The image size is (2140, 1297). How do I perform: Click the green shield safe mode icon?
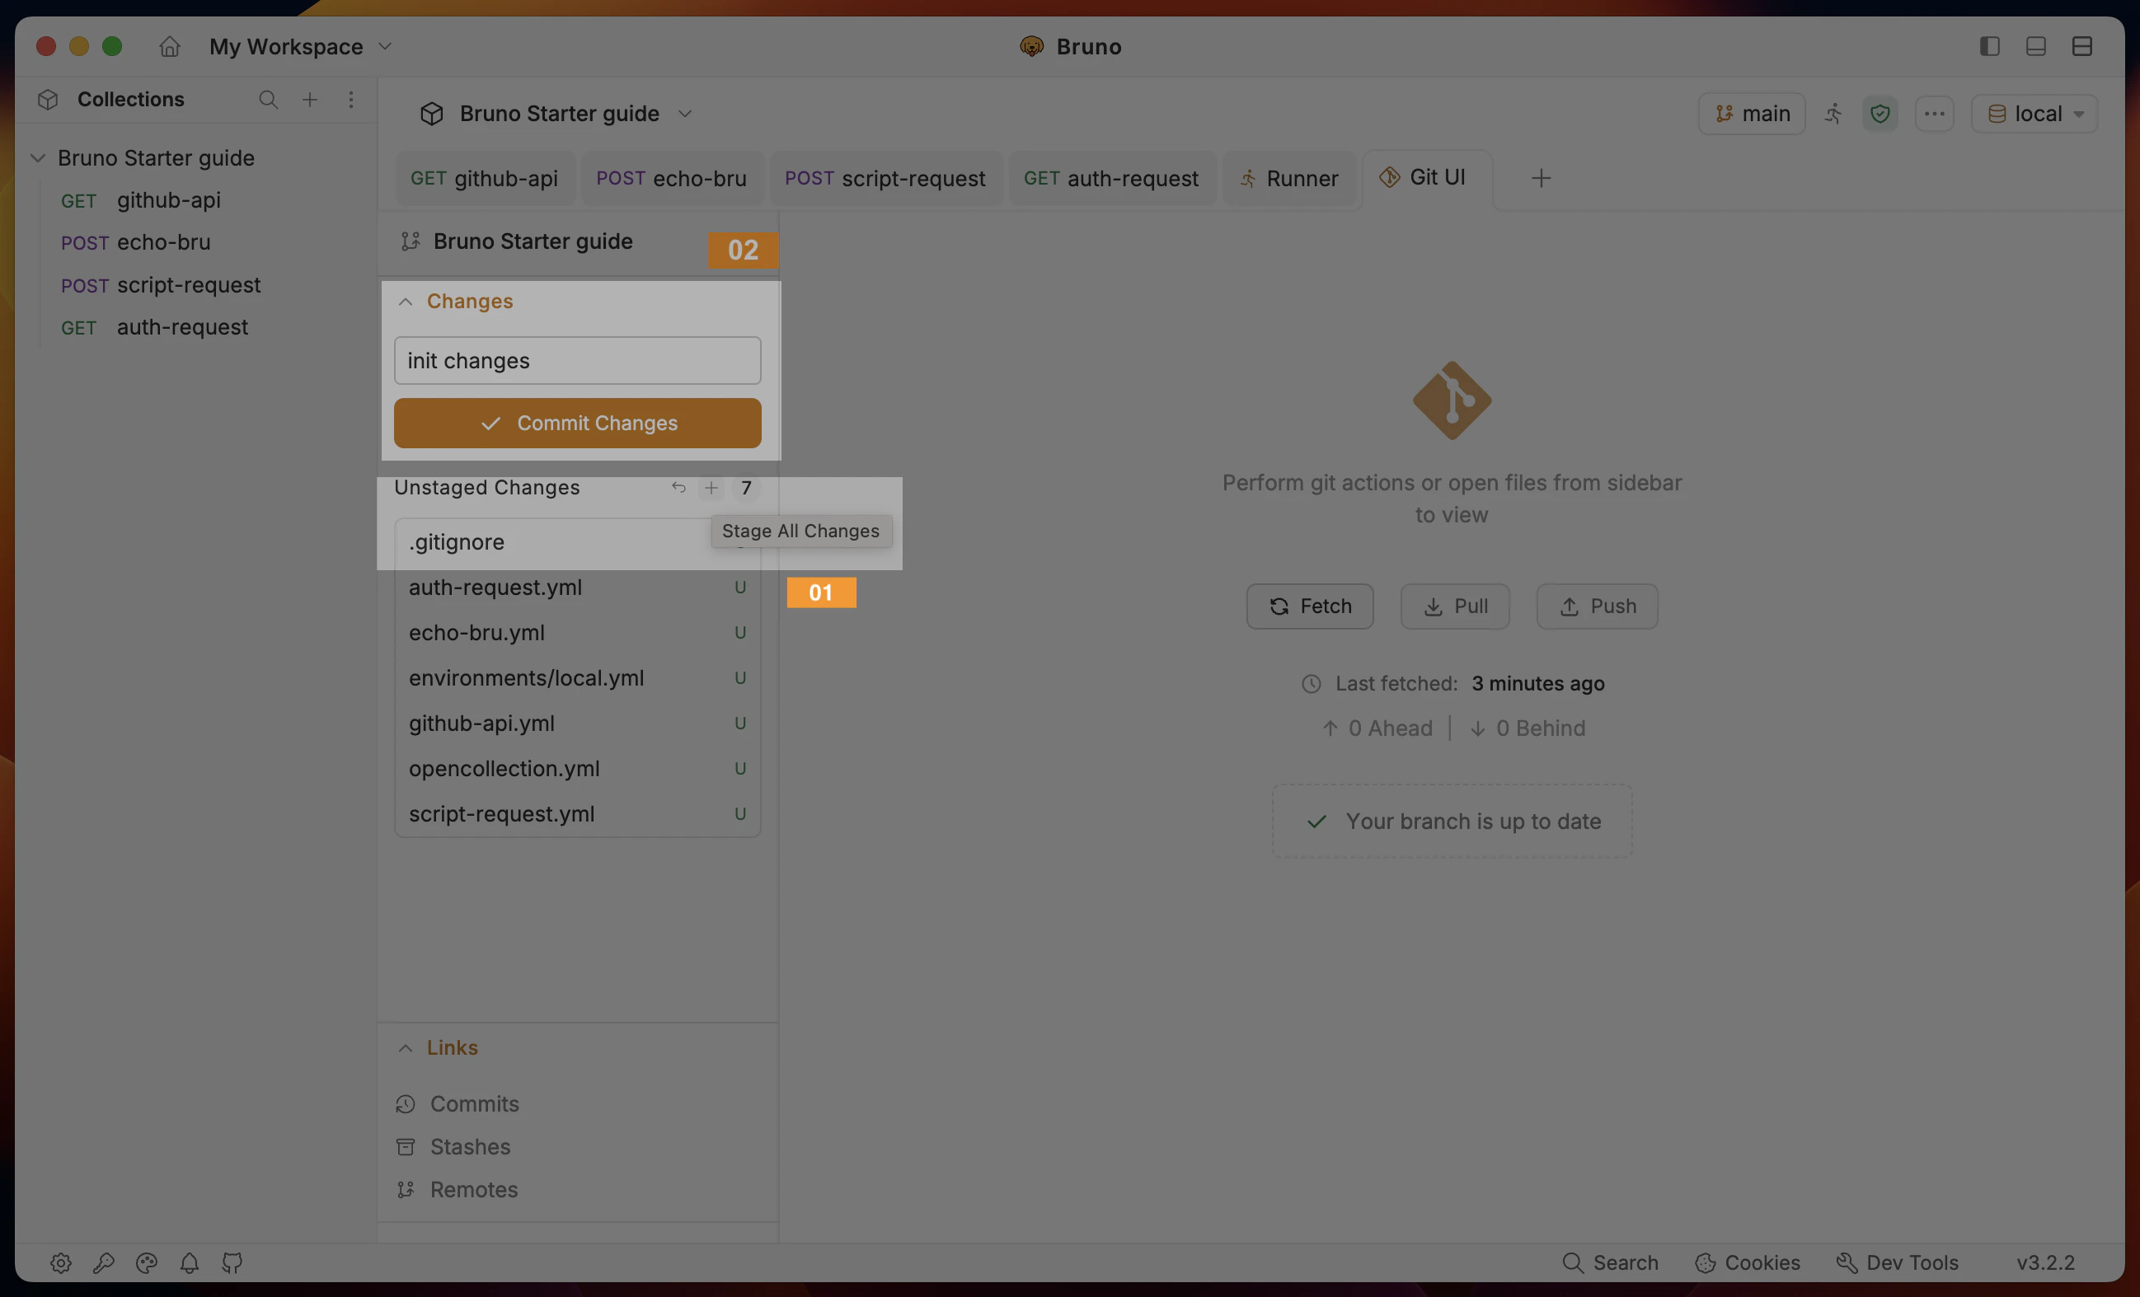[x=1880, y=114]
